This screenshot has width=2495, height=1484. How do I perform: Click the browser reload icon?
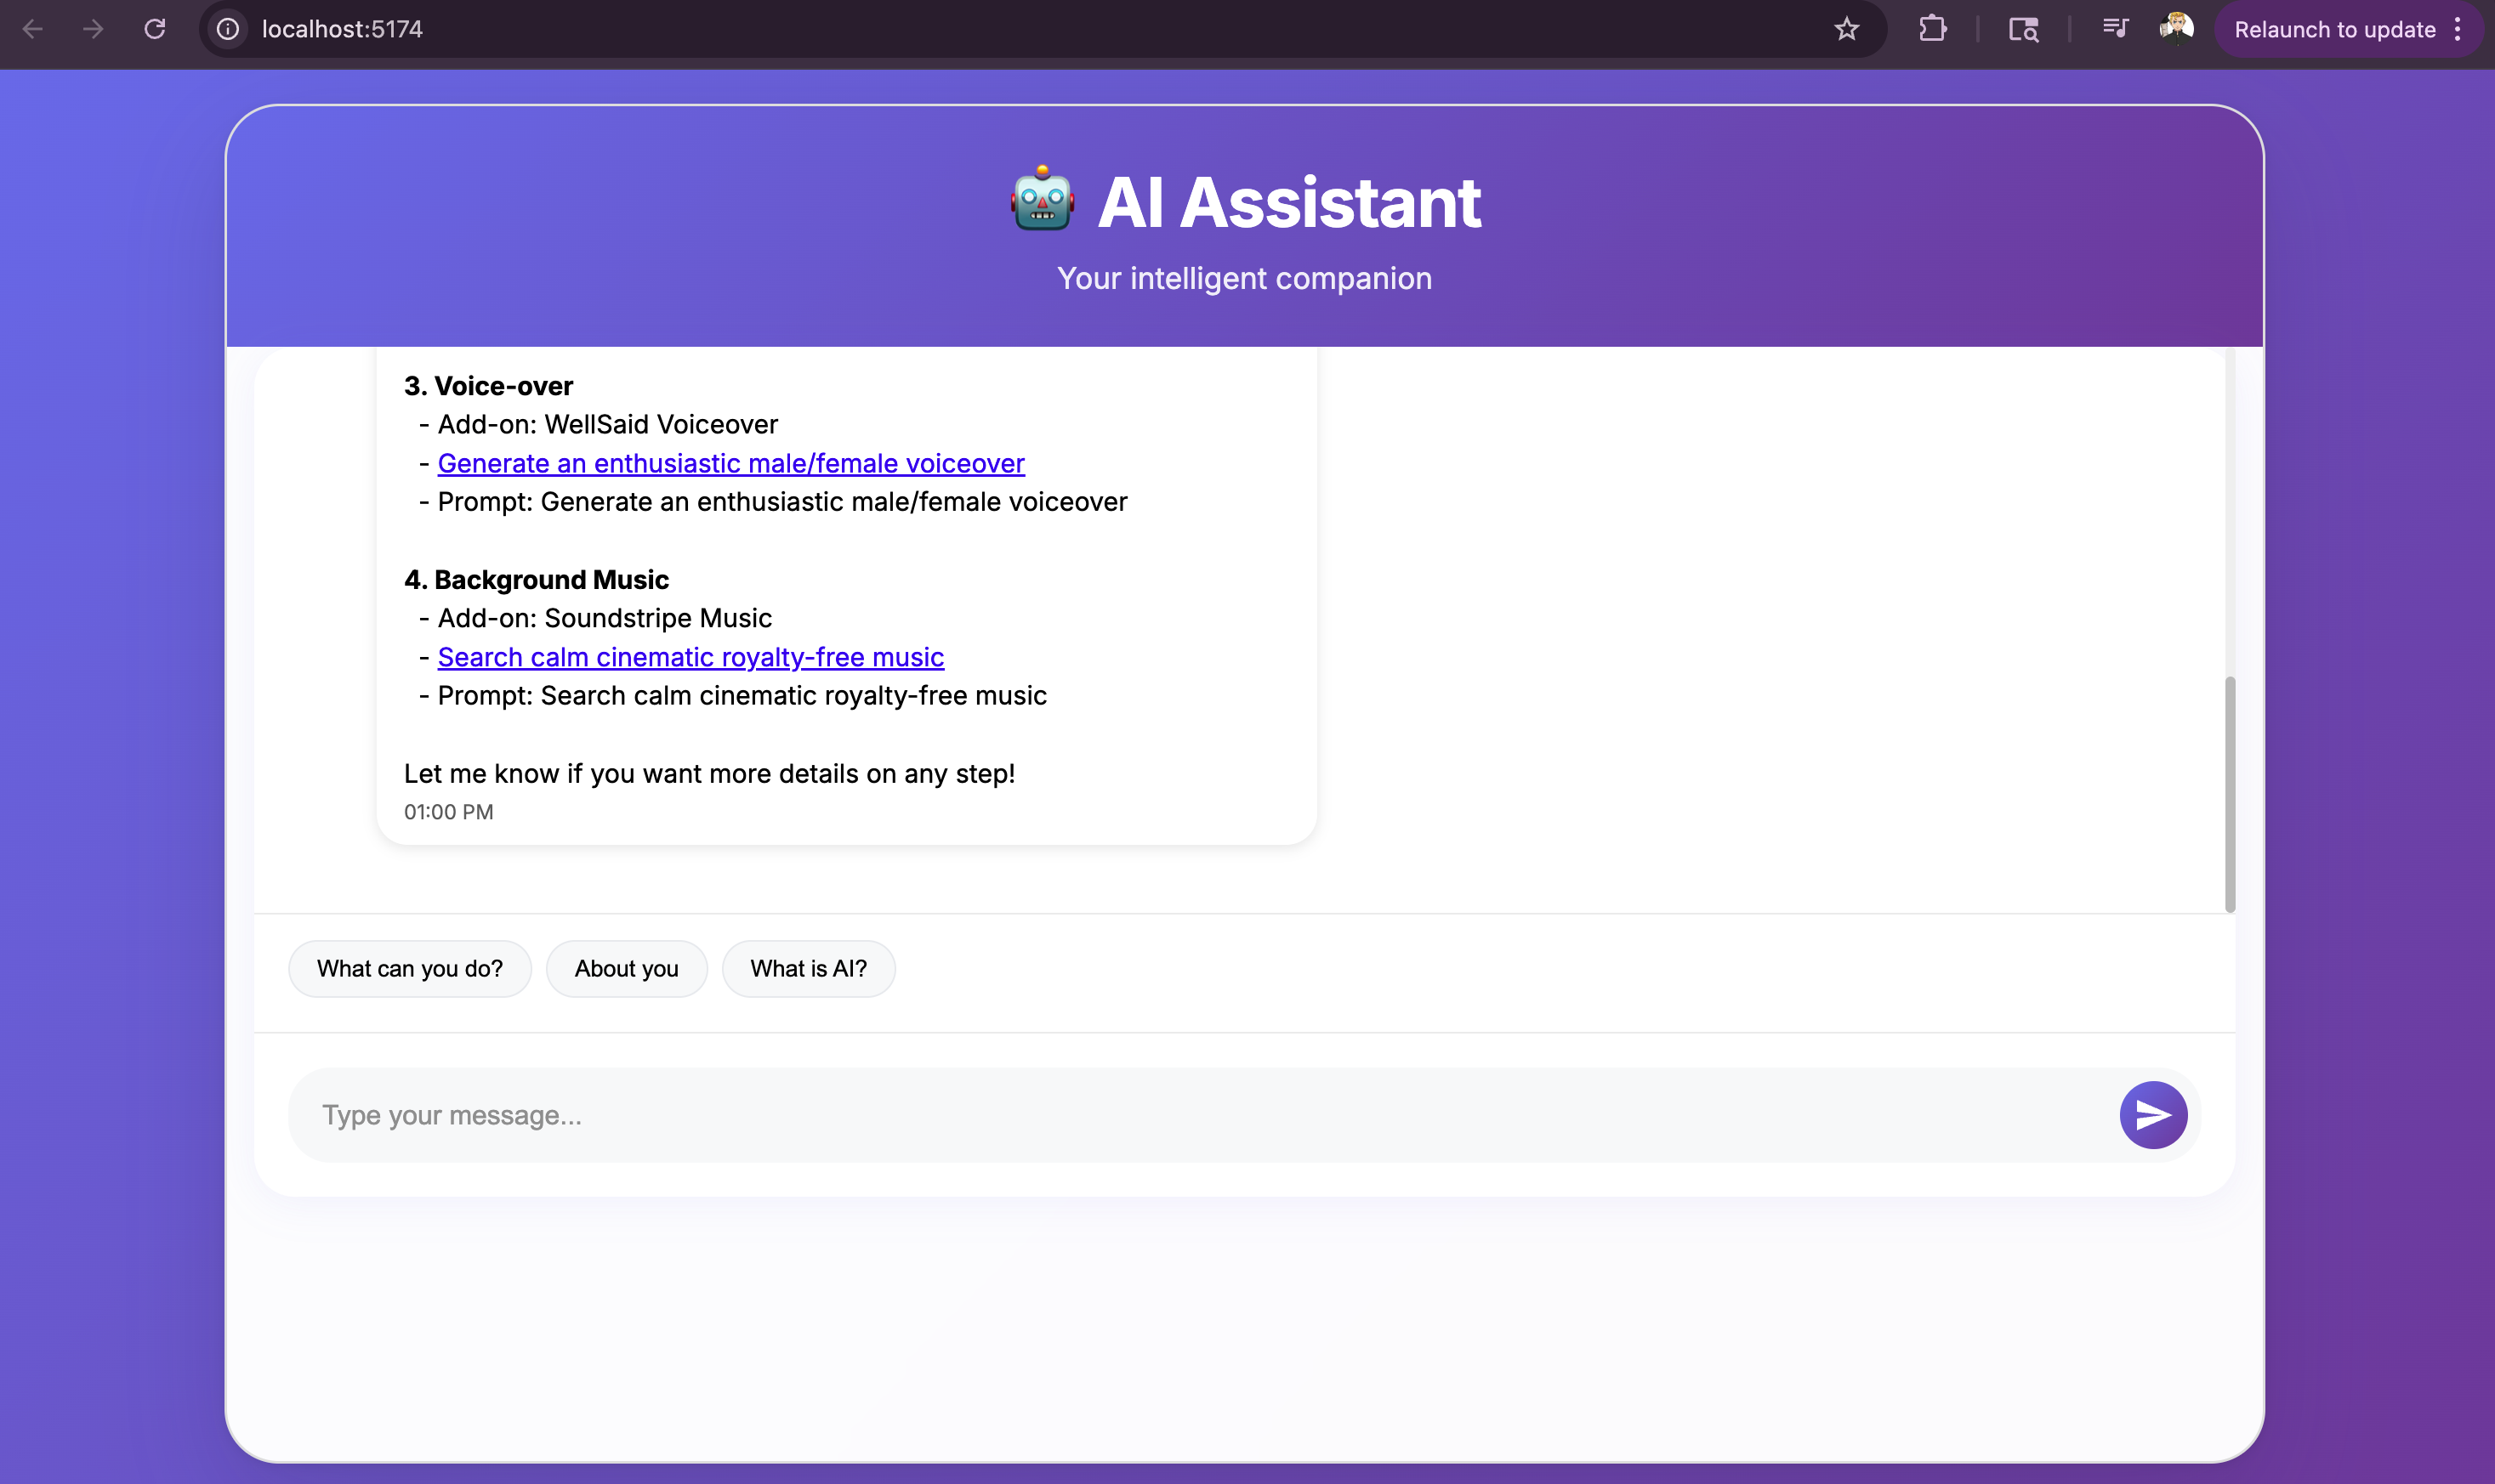tap(154, 29)
